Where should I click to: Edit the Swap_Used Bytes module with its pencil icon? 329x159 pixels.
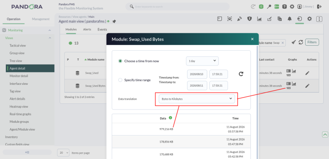pyautogui.click(x=307, y=86)
